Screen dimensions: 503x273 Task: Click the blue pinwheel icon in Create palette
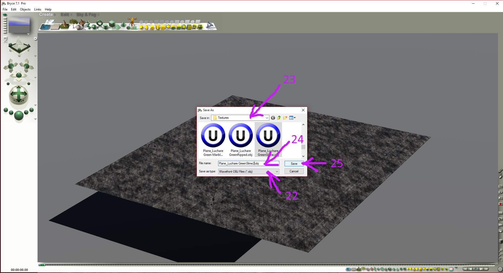(210, 25)
